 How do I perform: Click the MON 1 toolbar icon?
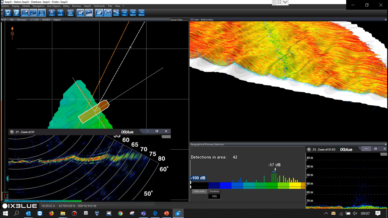pyautogui.click(x=8, y=12)
